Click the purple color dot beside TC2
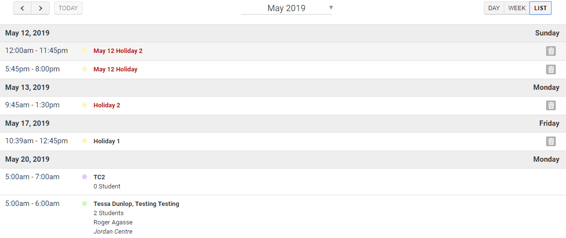 coord(85,177)
